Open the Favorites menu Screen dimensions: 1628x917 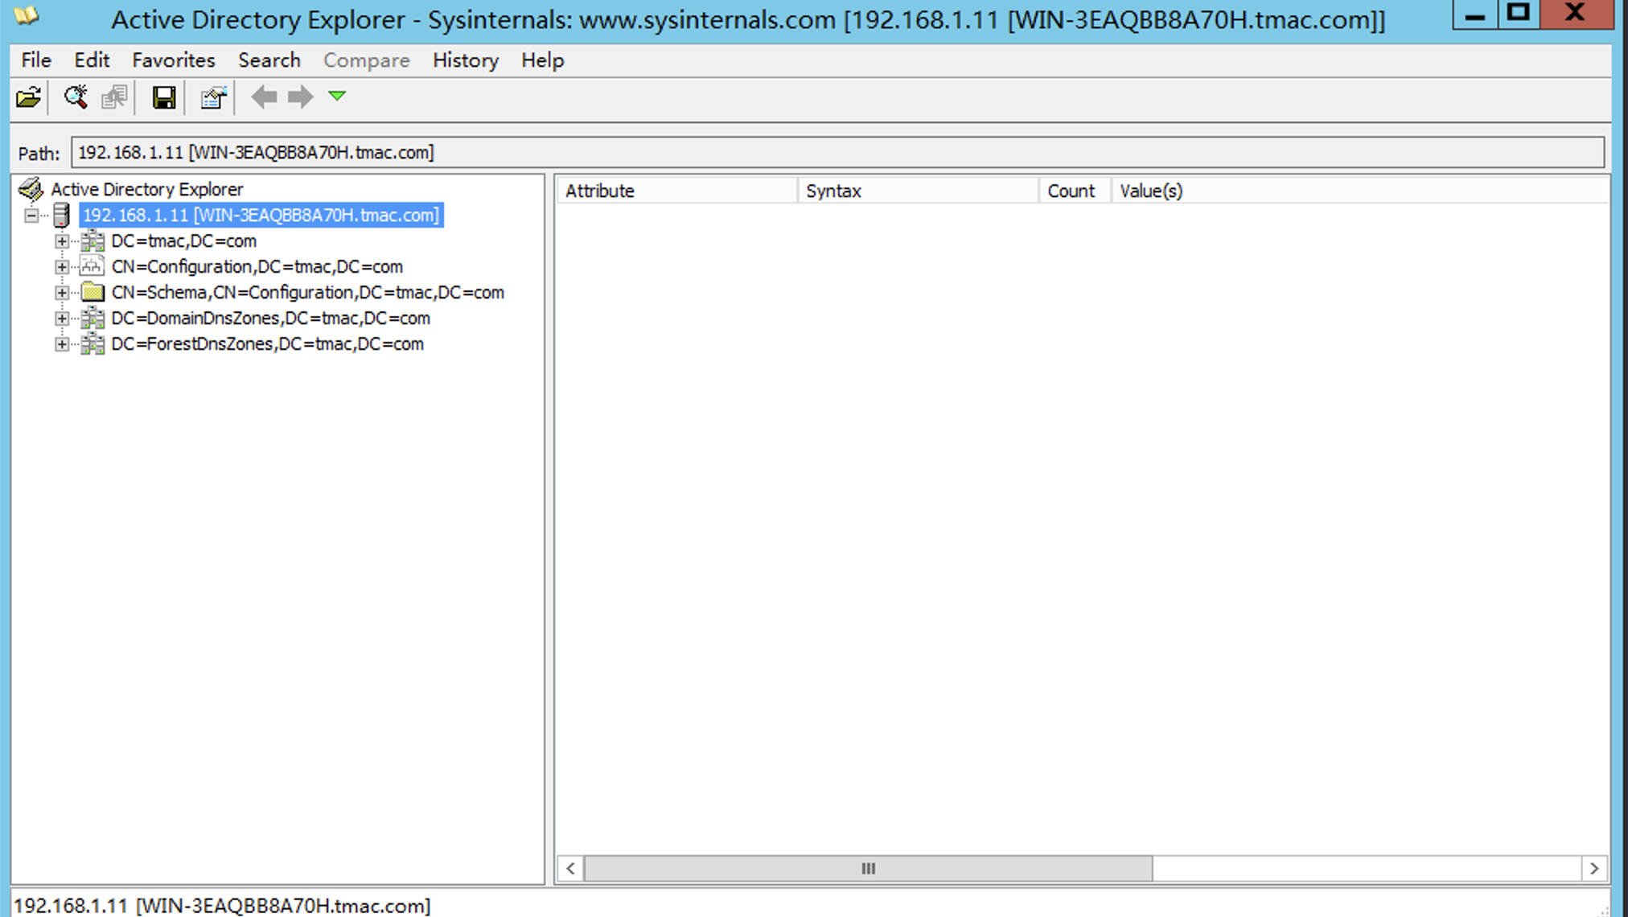[x=173, y=60]
